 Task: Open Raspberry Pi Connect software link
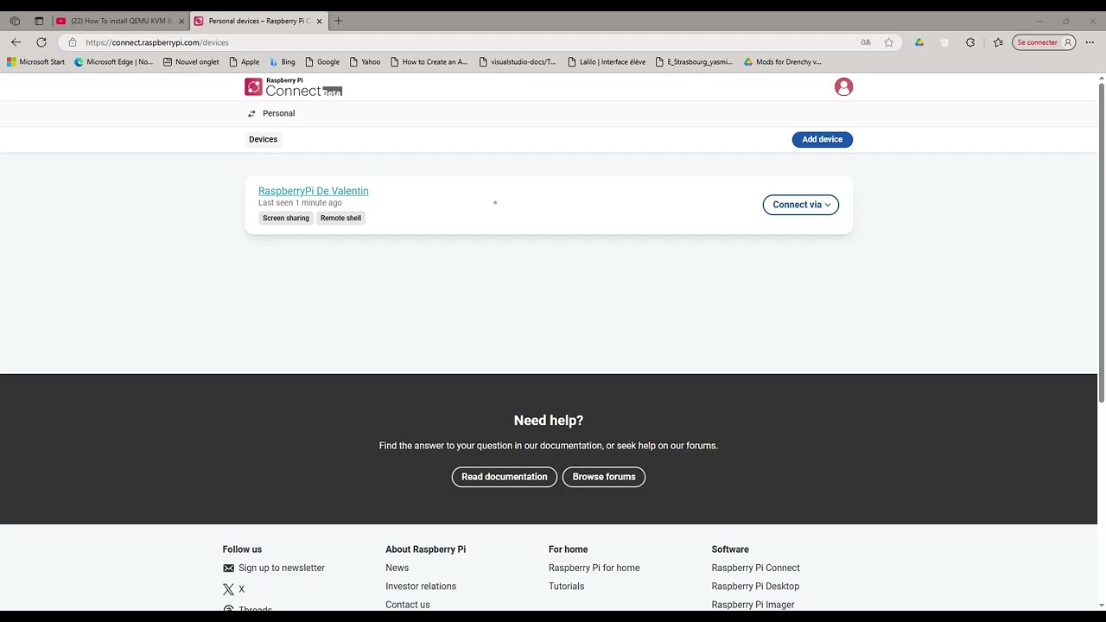point(756,568)
